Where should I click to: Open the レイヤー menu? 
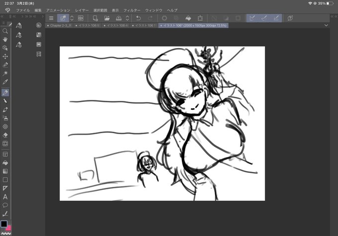point(82,10)
